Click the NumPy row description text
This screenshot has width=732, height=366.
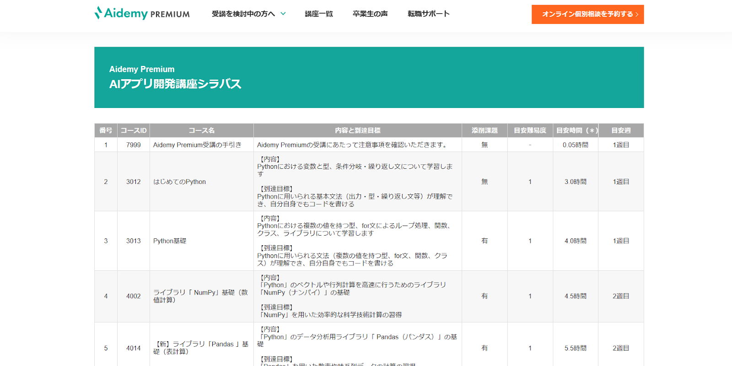click(x=351, y=296)
